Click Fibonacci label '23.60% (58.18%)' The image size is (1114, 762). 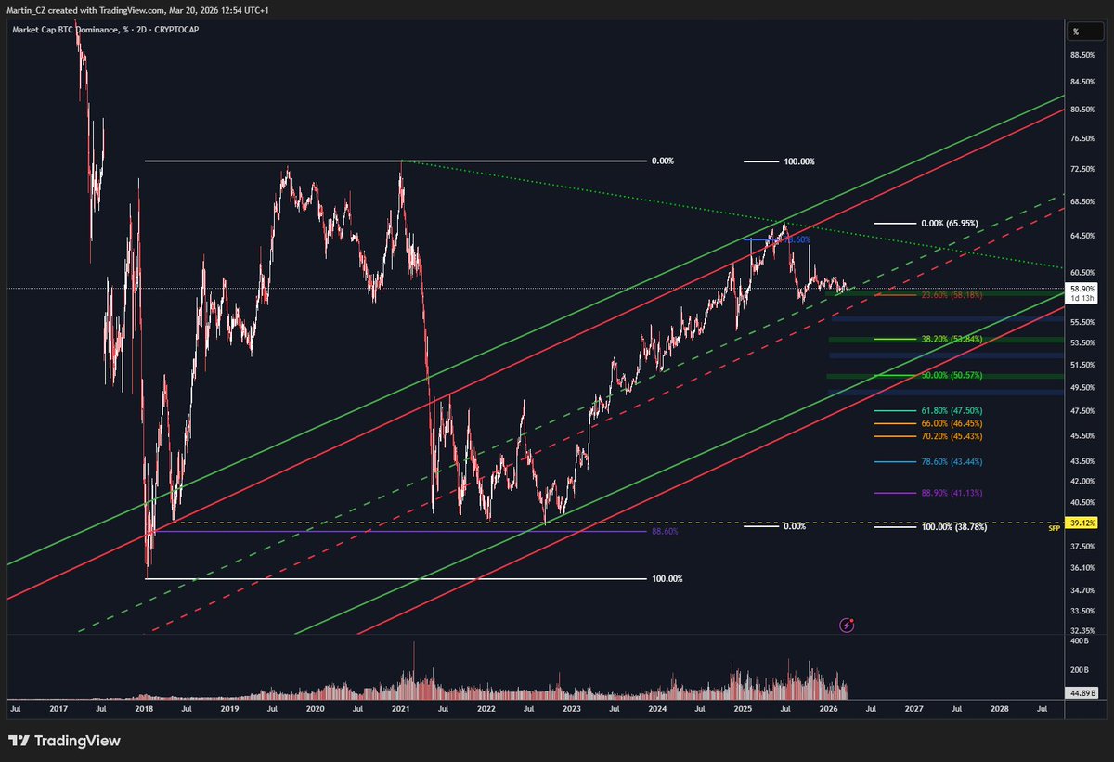click(951, 295)
